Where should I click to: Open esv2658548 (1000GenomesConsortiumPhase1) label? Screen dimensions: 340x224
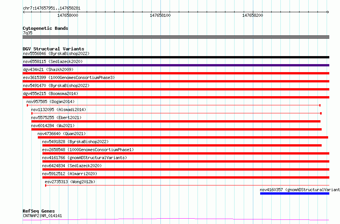tap(88, 150)
